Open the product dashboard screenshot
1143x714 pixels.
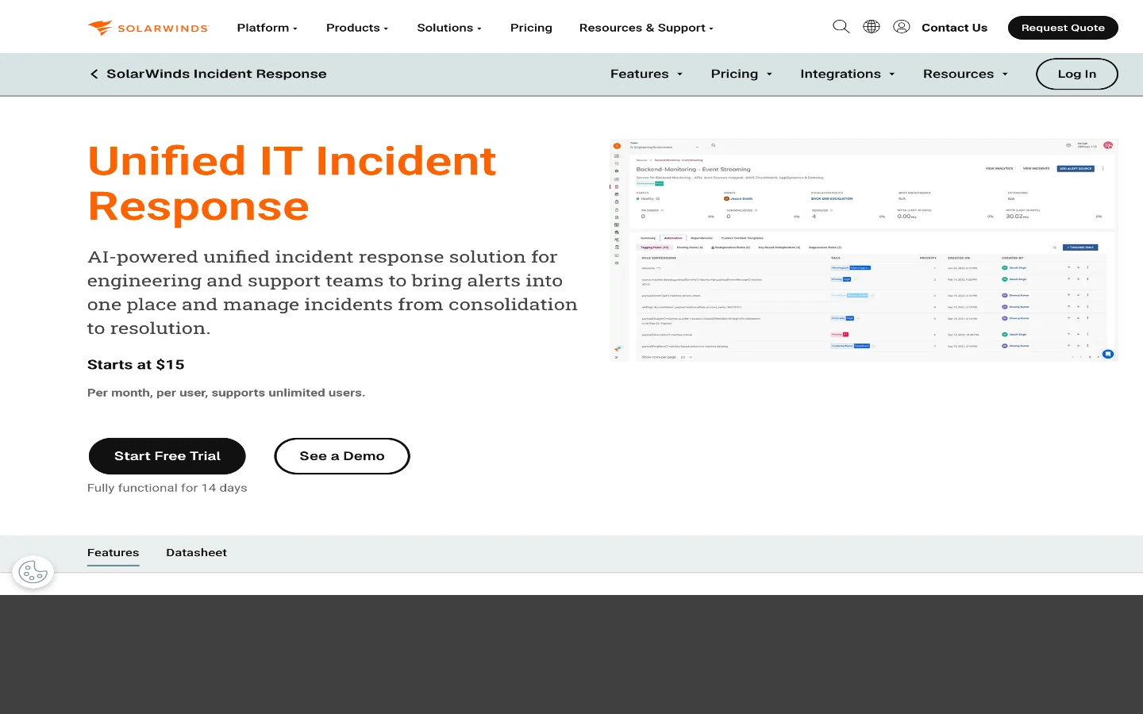click(864, 251)
